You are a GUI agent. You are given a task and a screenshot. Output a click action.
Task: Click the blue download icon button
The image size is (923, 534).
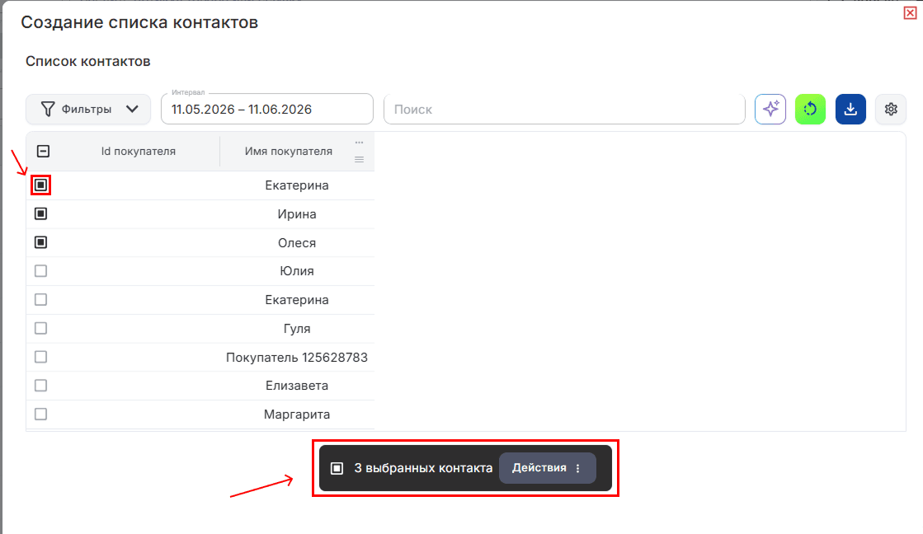[x=850, y=109]
